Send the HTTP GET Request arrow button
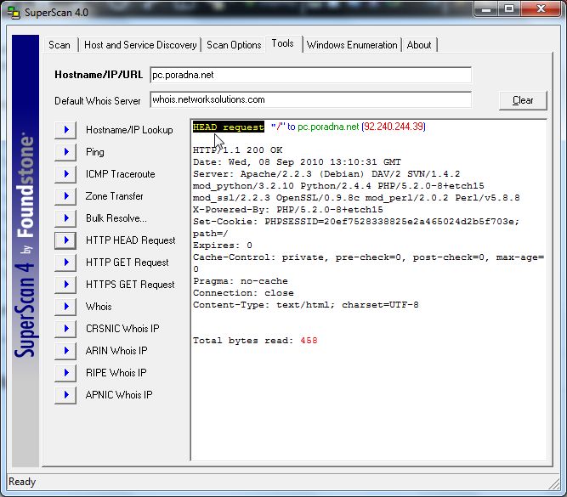The width and height of the screenshot is (567, 497). [65, 263]
